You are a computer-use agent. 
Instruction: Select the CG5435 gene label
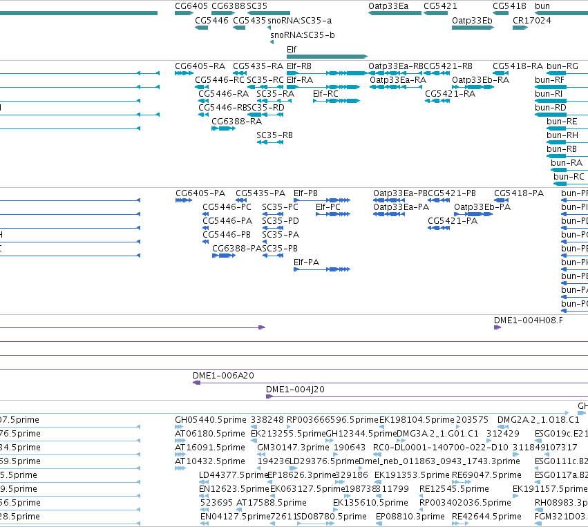click(249, 21)
